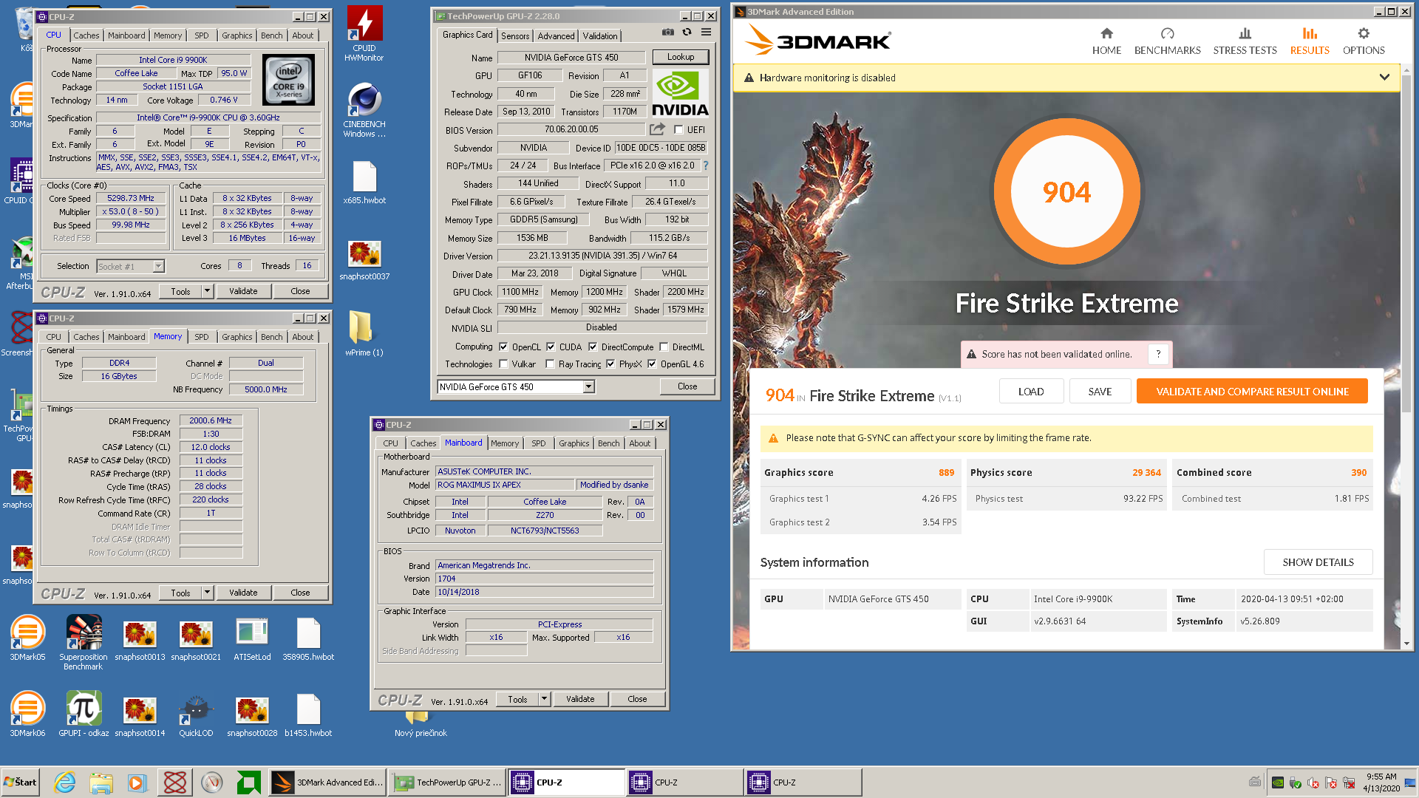Click the LOAD button in 3DMark
This screenshot has height=798, width=1419.
[1031, 392]
